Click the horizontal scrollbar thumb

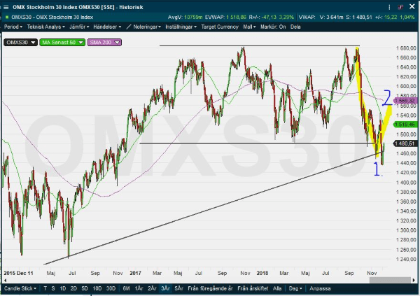coord(390,280)
